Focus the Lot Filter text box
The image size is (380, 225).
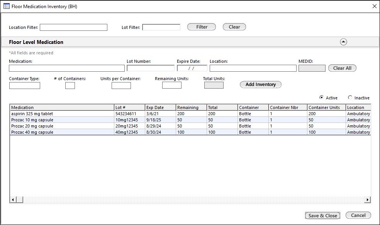(x=161, y=27)
